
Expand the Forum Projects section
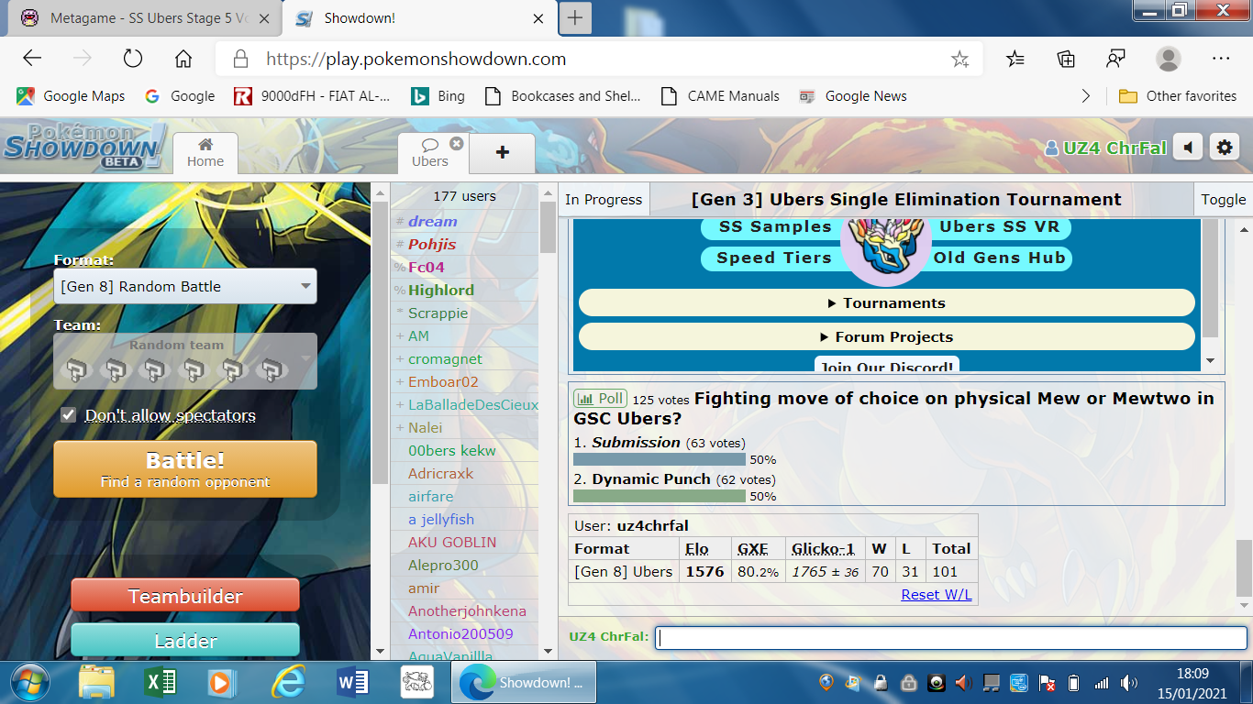[x=886, y=336]
